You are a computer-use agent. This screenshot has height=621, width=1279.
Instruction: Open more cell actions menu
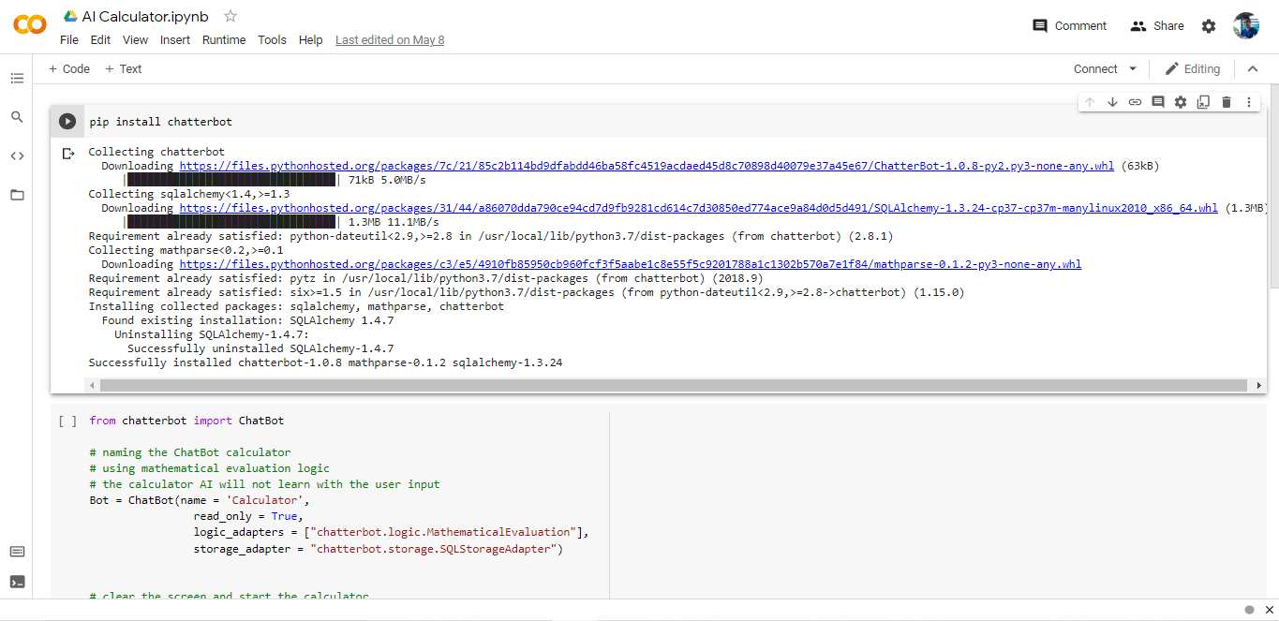coord(1248,102)
